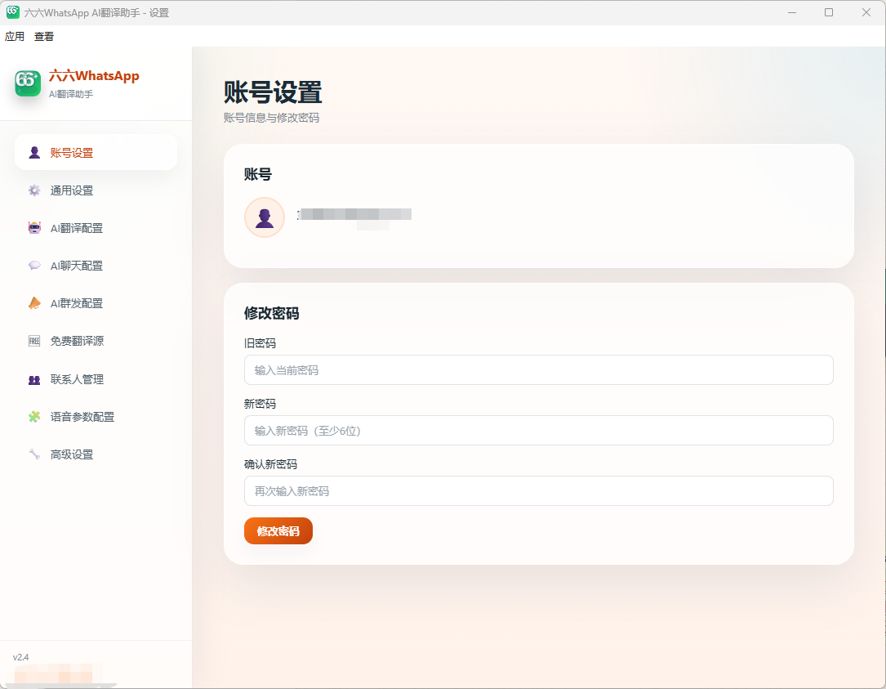Go to 通用设置 section
The width and height of the screenshot is (886, 689).
click(96, 190)
